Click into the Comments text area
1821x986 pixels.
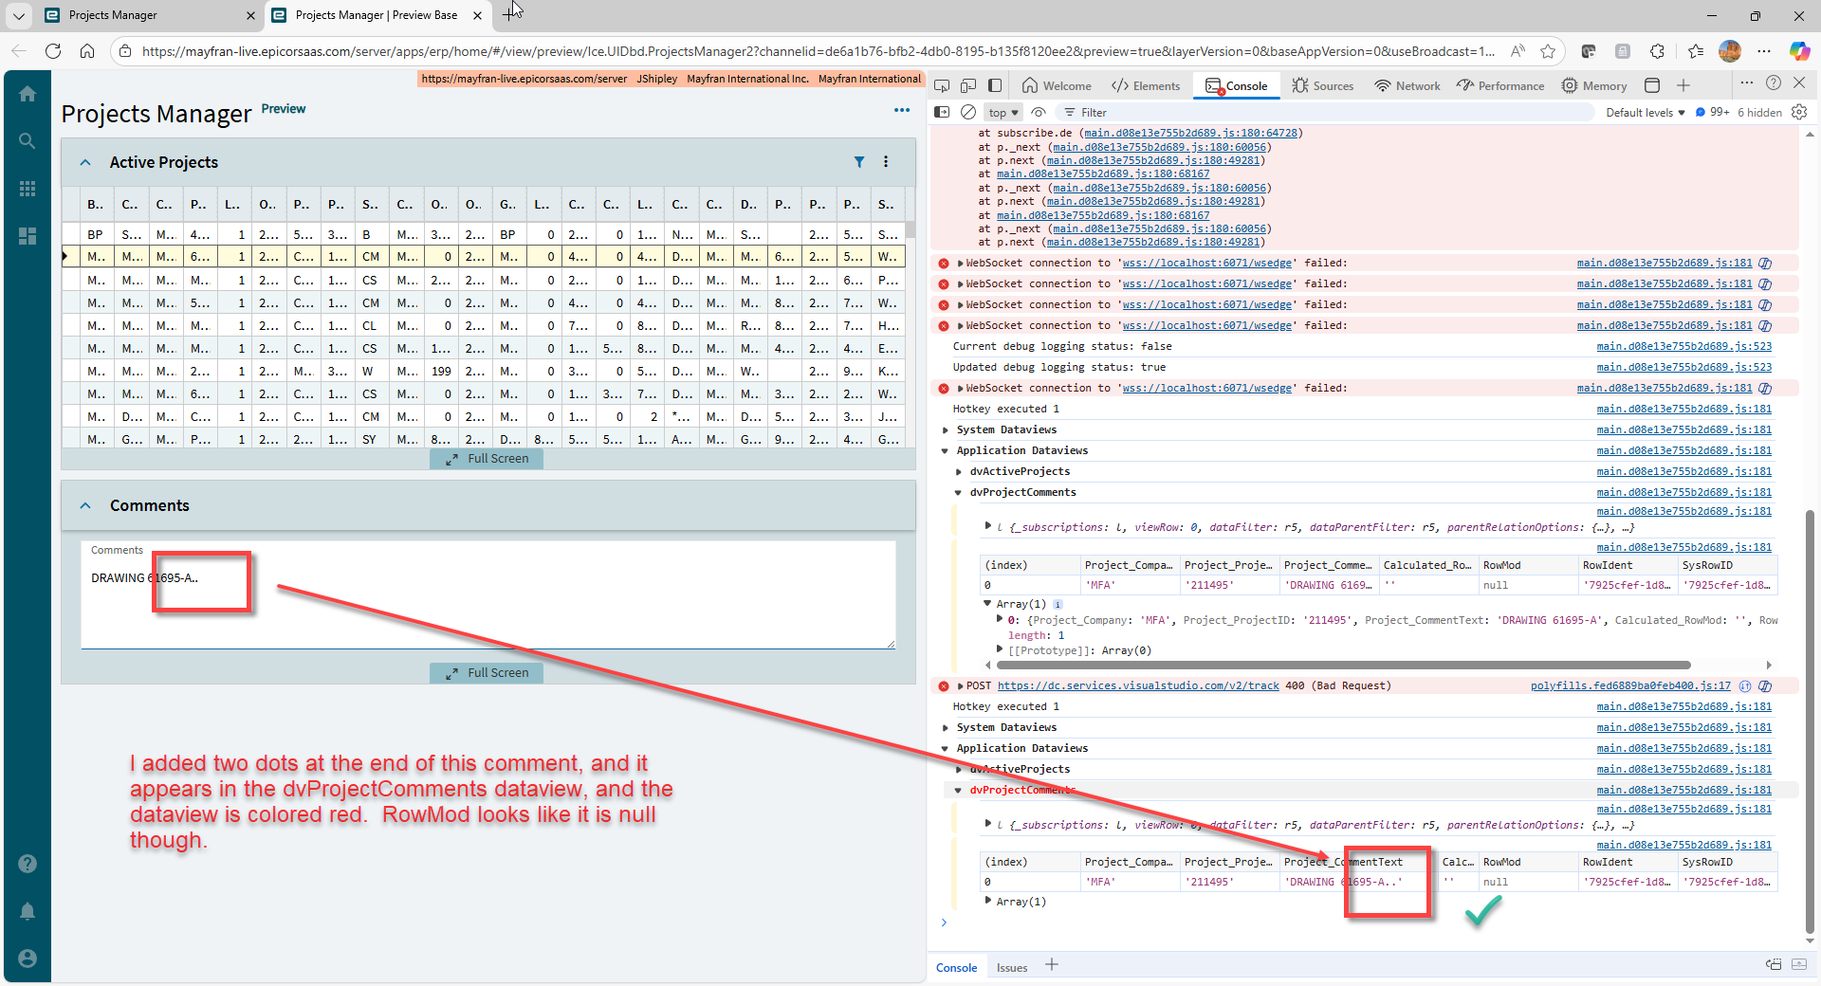(488, 594)
